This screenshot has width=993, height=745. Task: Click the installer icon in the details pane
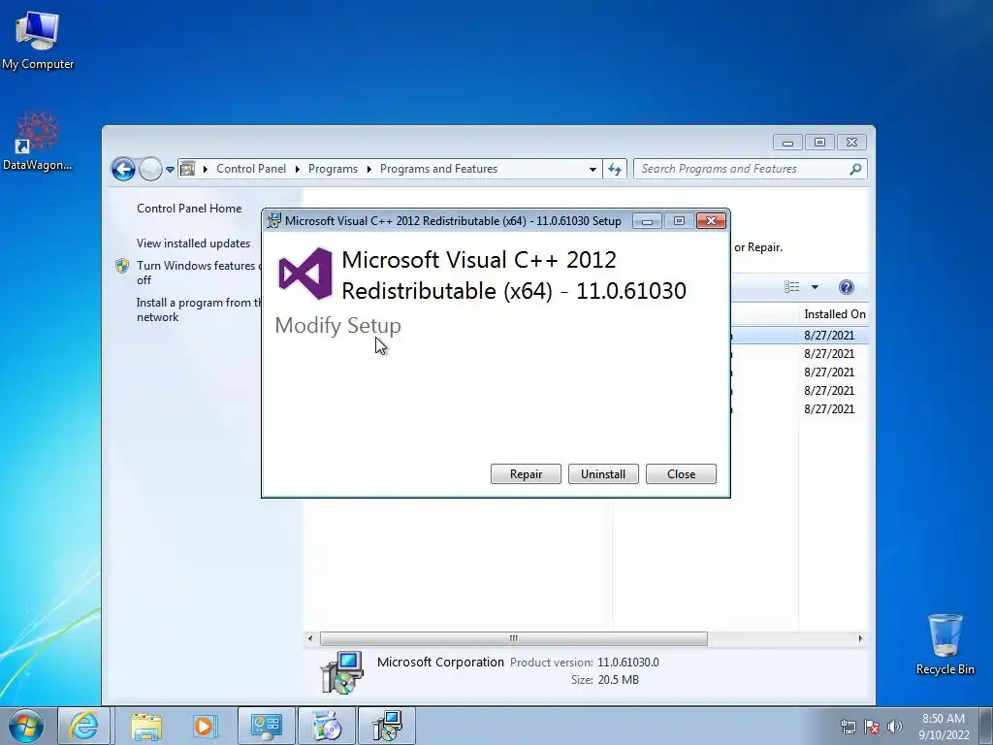(x=342, y=671)
